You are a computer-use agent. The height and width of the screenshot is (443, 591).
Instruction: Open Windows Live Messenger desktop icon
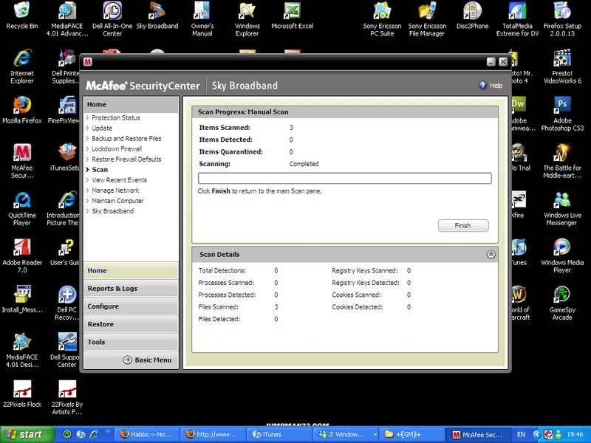[561, 202]
